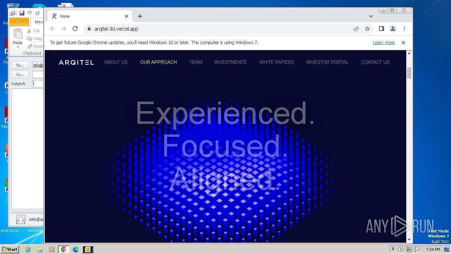
Task: Expand the tab search chevron
Action: pyautogui.click(x=371, y=16)
